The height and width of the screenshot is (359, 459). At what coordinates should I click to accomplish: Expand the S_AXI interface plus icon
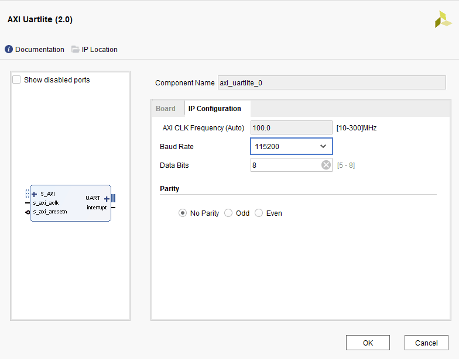click(x=35, y=194)
